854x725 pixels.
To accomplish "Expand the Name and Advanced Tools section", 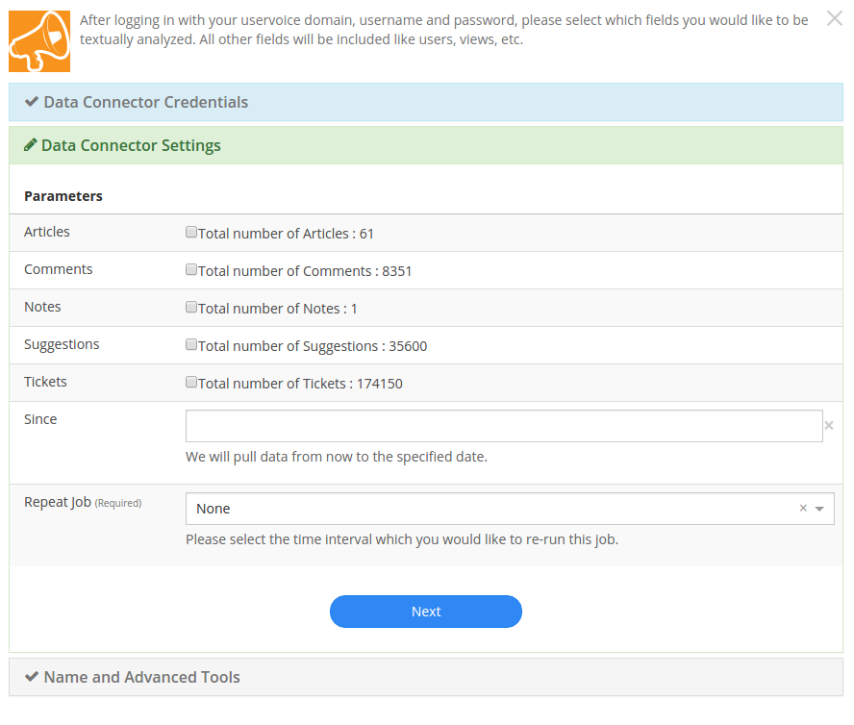I will coord(426,677).
